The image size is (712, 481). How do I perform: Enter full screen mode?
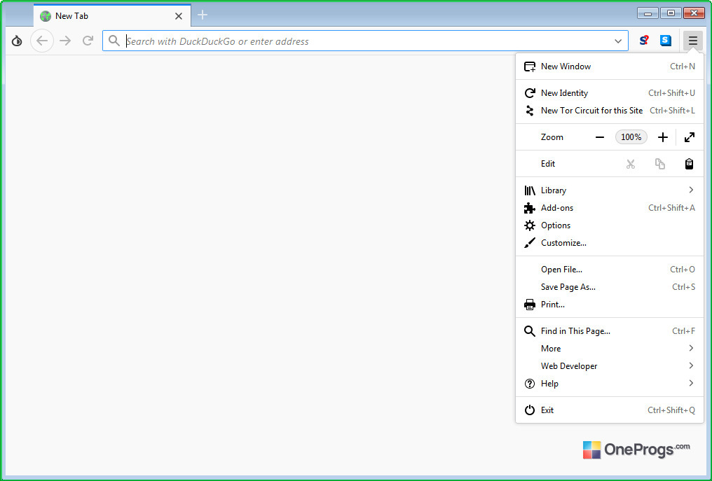click(690, 137)
